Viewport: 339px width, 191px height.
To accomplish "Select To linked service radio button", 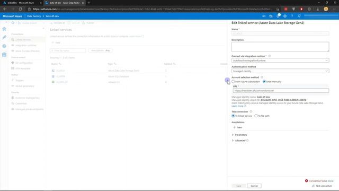I will pos(233,116).
